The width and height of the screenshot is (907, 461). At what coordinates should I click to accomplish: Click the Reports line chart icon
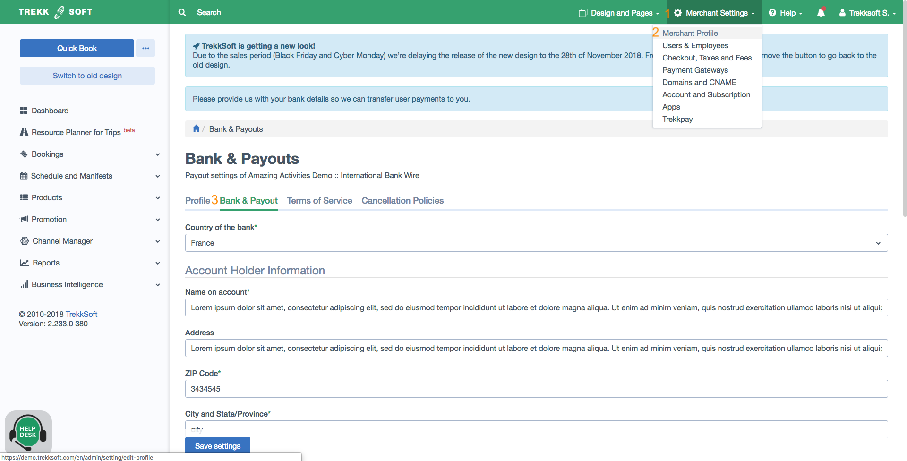click(25, 263)
